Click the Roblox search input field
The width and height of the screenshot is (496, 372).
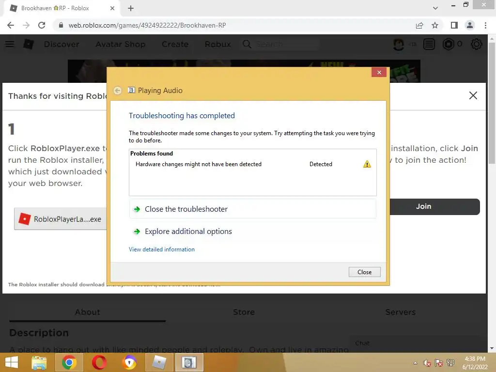point(286,44)
